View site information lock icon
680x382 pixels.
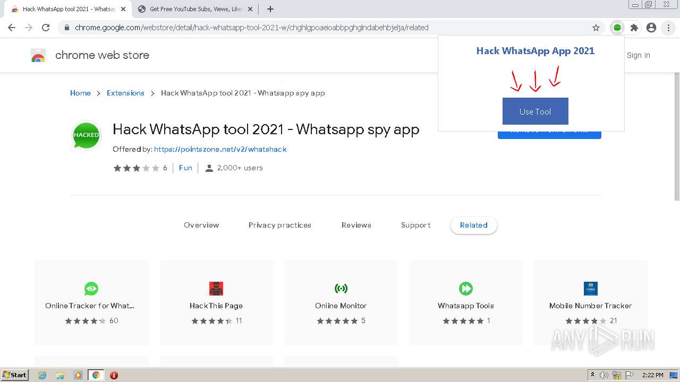tap(66, 28)
